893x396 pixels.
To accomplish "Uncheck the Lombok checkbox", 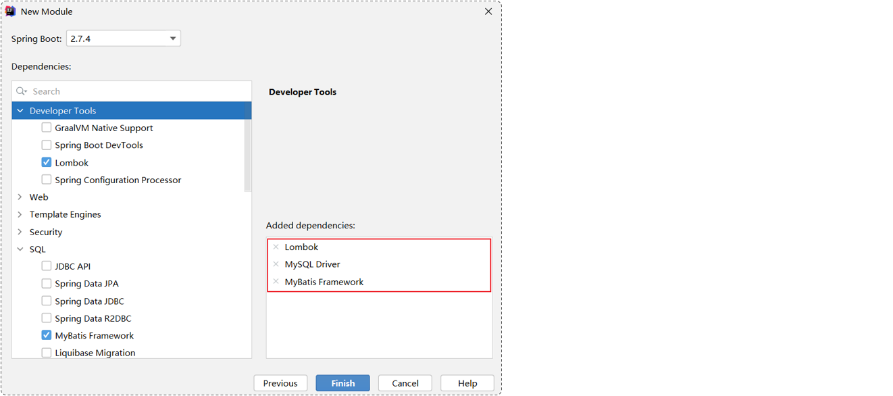I will [47, 162].
